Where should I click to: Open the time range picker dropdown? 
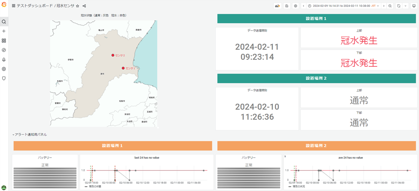[343, 6]
